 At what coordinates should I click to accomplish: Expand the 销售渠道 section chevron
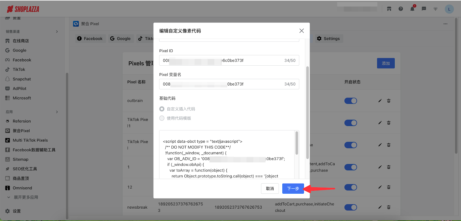coord(57,32)
